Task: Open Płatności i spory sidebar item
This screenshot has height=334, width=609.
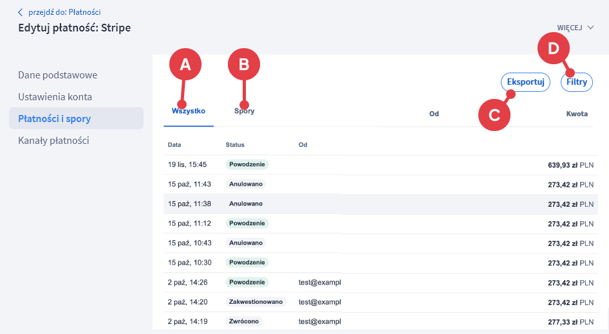Action: click(x=55, y=119)
